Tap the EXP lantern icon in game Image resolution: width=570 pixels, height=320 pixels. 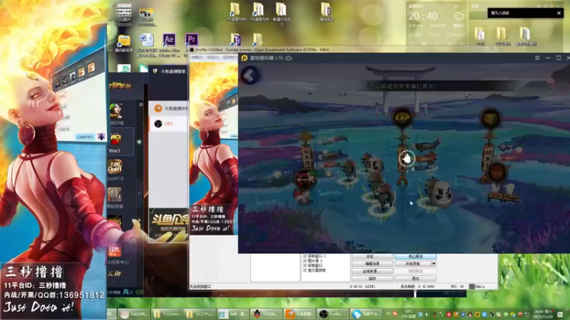403,118
